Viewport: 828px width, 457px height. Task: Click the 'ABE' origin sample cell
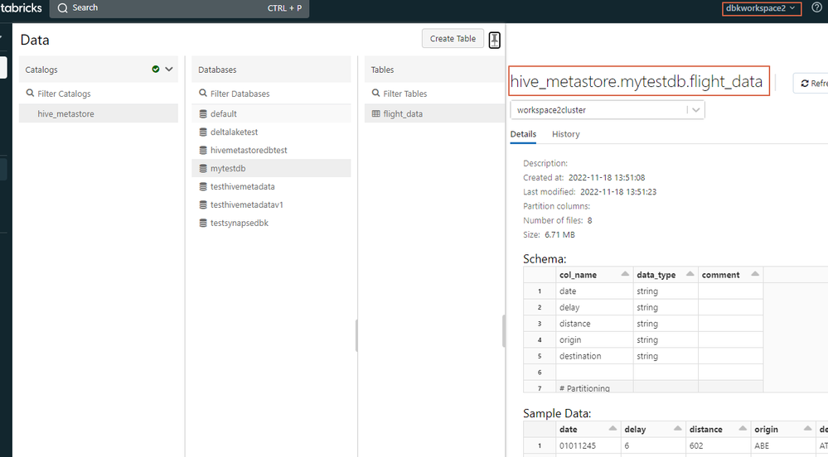(x=782, y=445)
